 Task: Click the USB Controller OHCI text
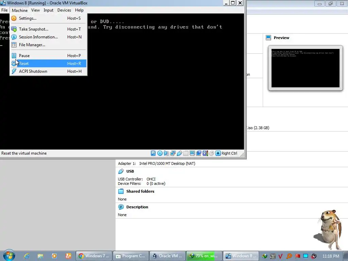tap(137, 179)
